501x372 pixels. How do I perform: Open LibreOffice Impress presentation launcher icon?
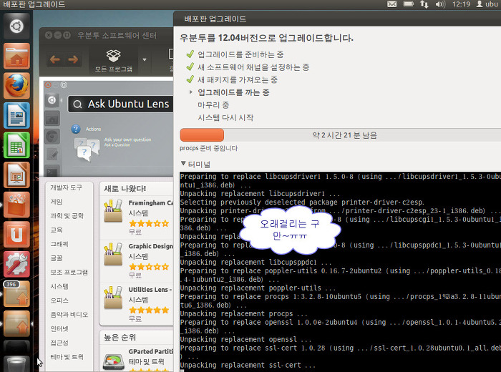click(x=16, y=175)
